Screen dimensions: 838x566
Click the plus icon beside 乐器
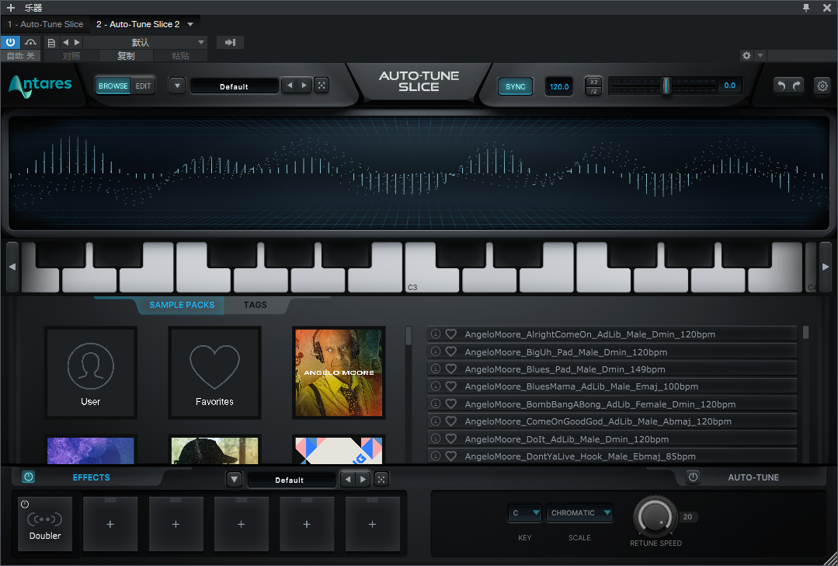point(11,8)
